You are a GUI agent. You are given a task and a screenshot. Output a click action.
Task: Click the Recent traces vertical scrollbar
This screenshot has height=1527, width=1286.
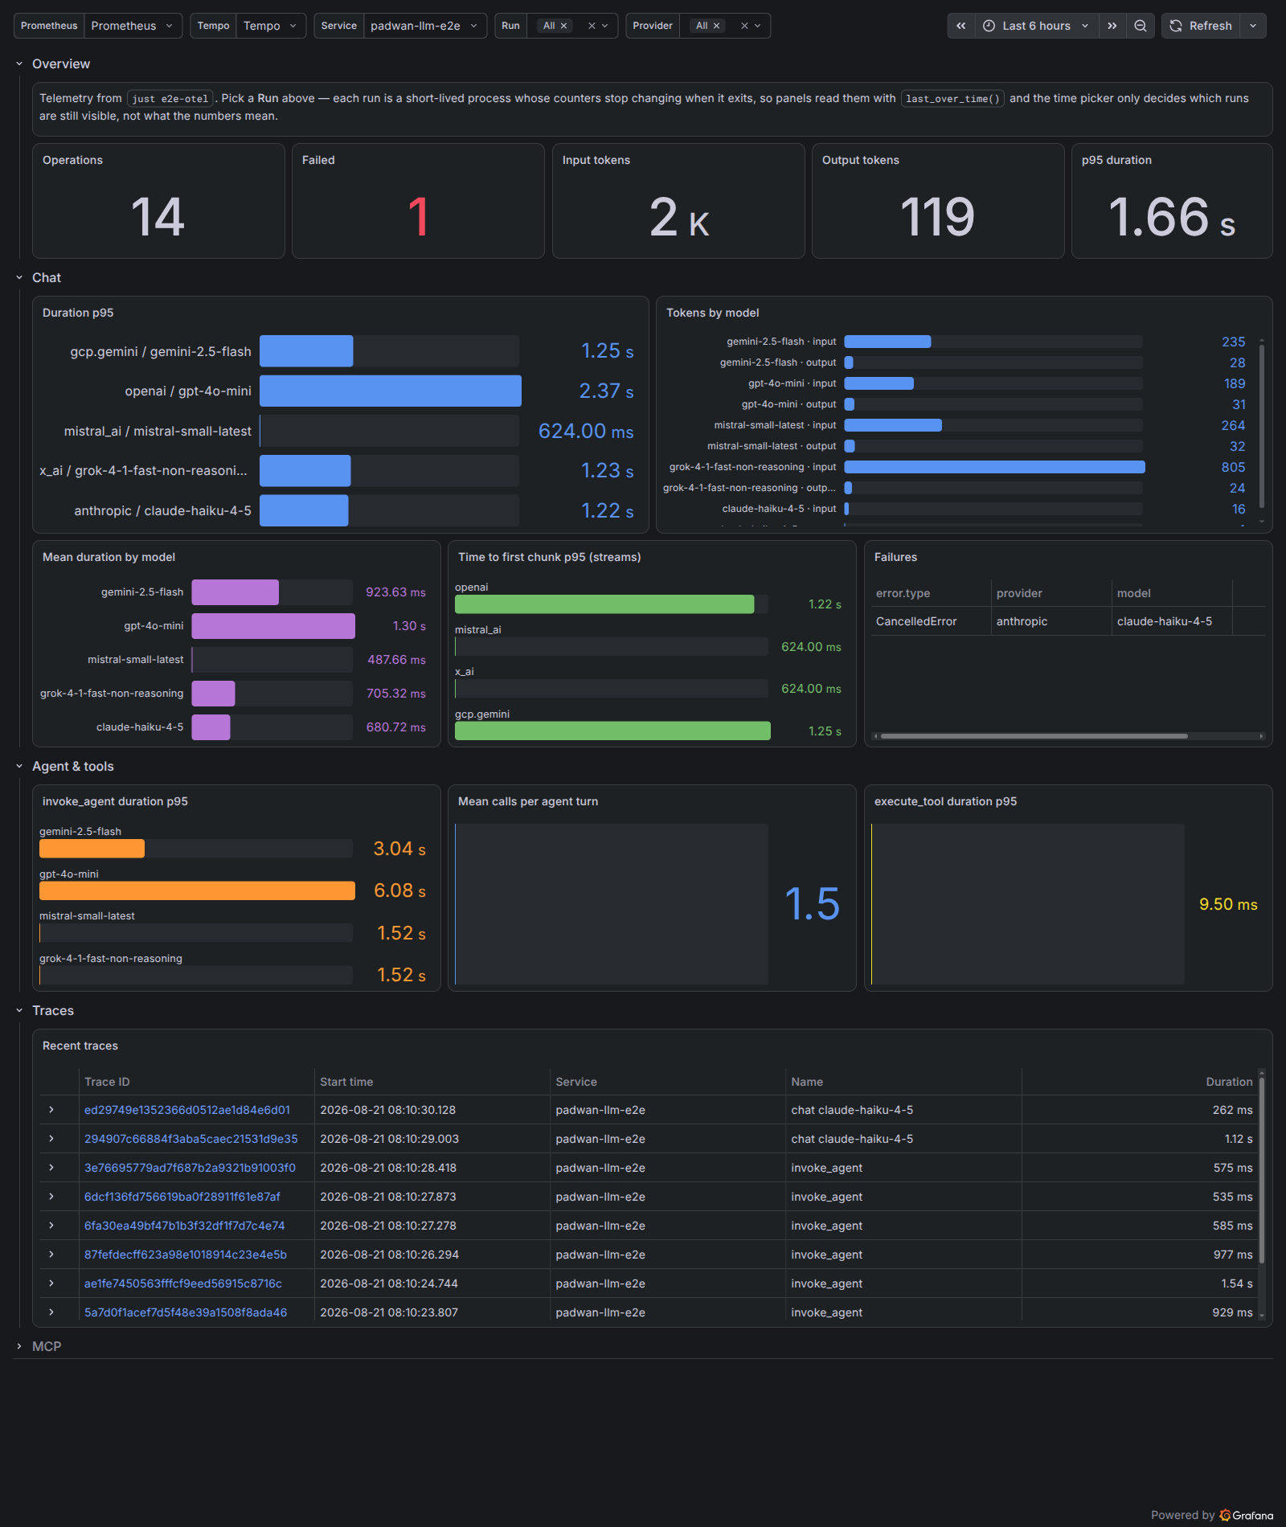pyautogui.click(x=1261, y=1170)
